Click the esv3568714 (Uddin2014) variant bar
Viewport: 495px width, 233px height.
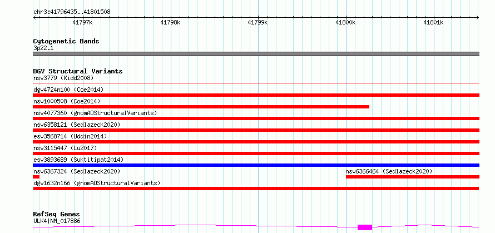tap(256, 142)
